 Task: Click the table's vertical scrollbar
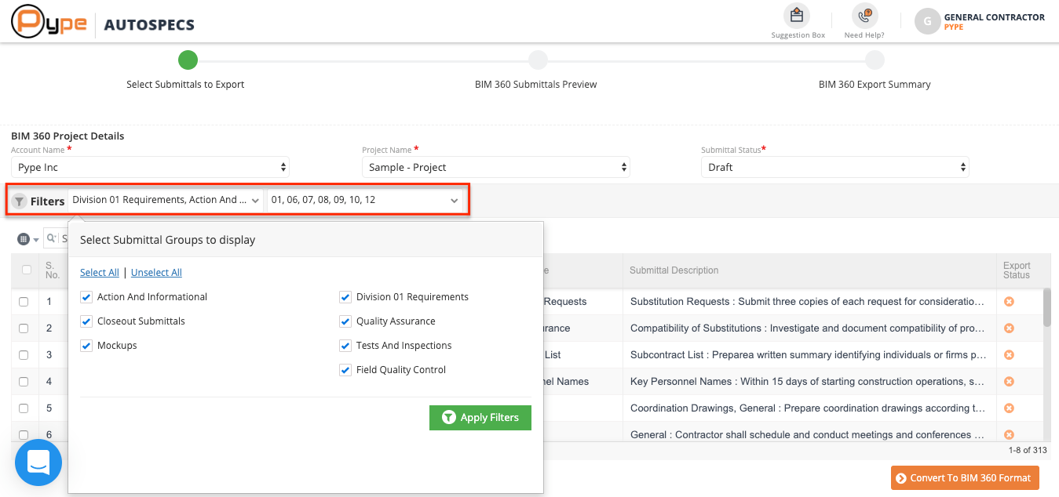1046,307
